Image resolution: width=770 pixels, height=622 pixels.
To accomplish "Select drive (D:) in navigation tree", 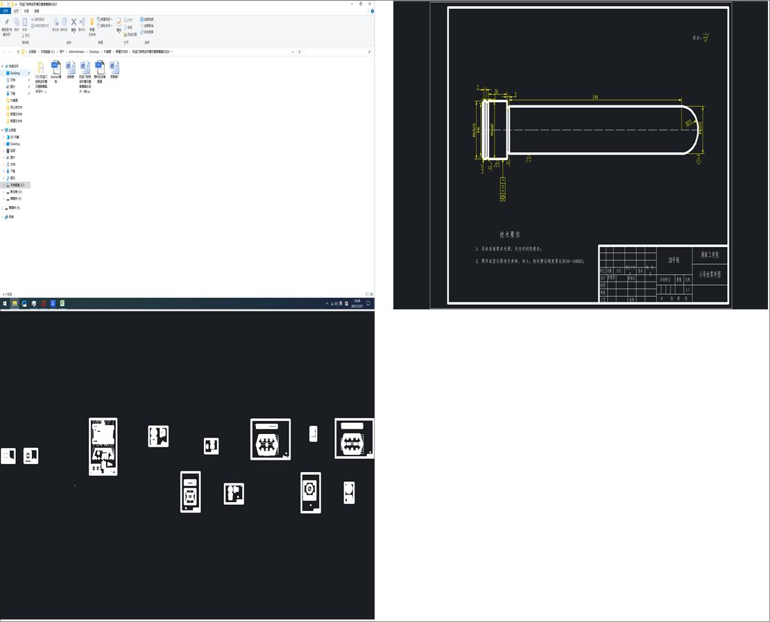I will click(x=16, y=192).
